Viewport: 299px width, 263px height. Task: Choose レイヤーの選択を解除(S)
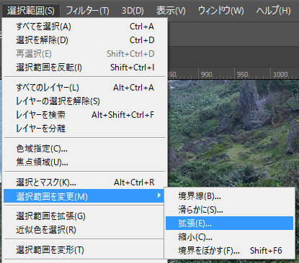[x=84, y=101]
